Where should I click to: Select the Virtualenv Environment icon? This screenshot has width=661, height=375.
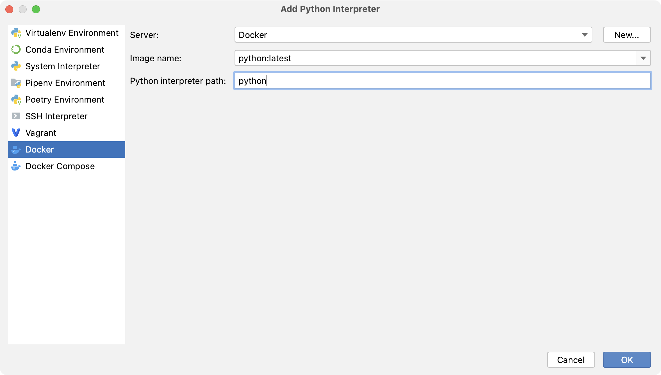click(16, 33)
